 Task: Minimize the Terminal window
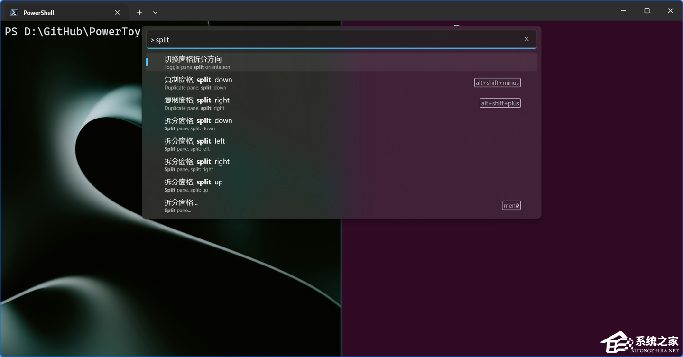click(623, 10)
